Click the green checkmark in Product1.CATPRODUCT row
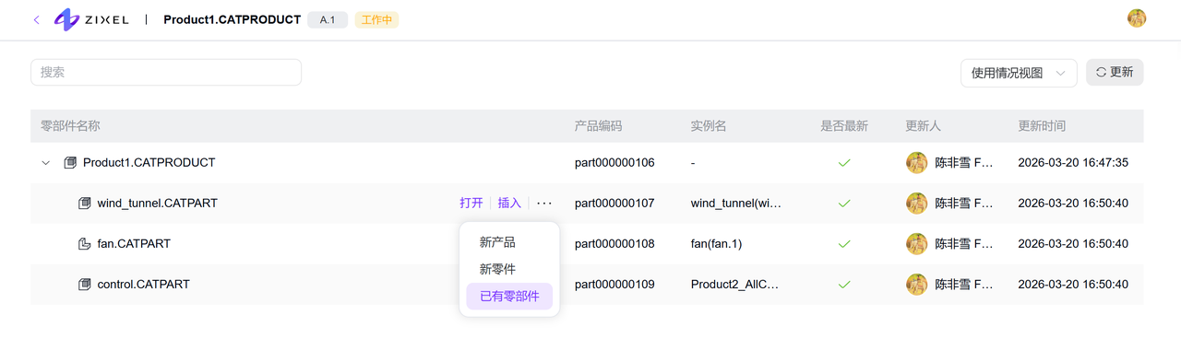Image resolution: width=1181 pixels, height=350 pixels. pos(844,163)
